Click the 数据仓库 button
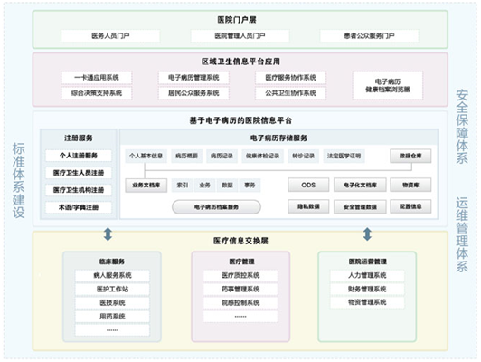This screenshot has height=362, width=481. click(x=410, y=156)
